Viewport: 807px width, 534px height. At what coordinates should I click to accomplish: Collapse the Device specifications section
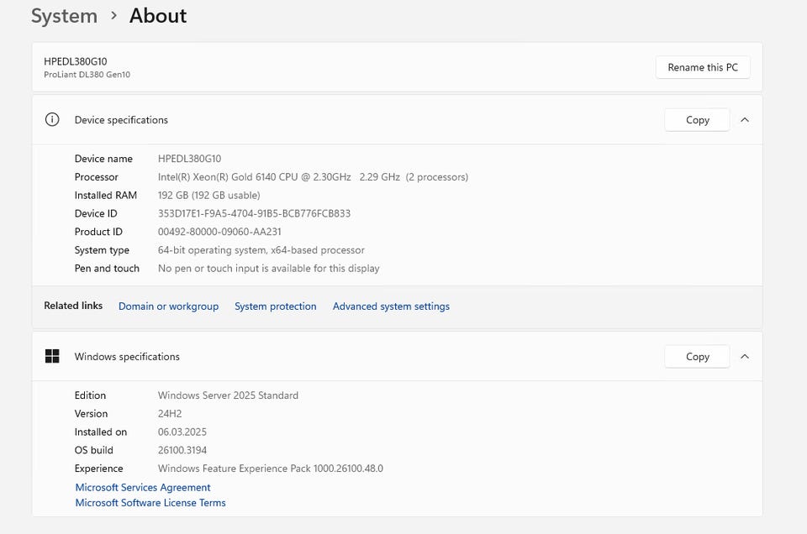click(745, 120)
